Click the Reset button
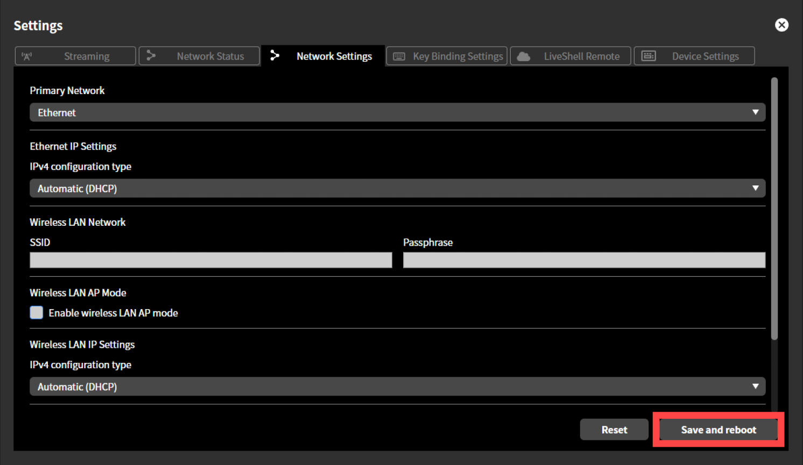This screenshot has width=803, height=465. pos(614,429)
